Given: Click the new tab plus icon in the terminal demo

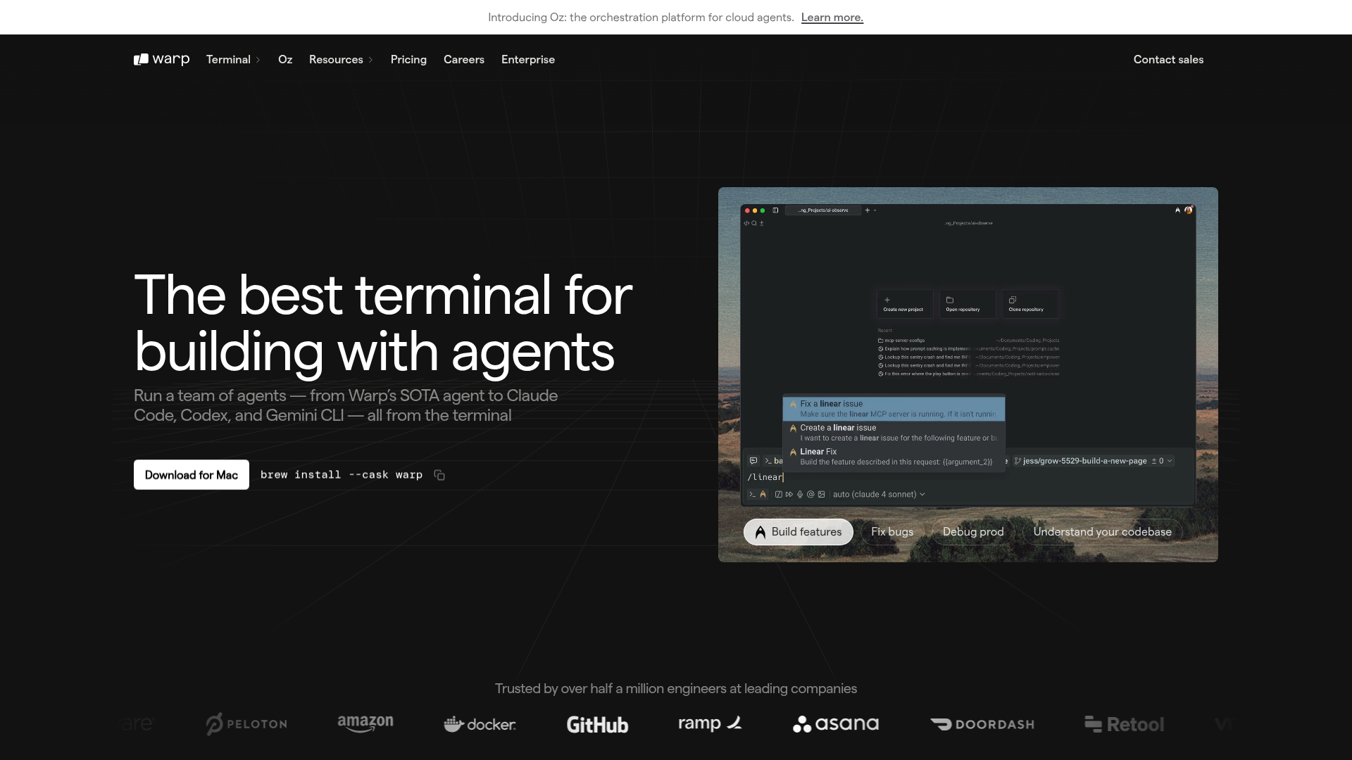Looking at the screenshot, I should tap(868, 210).
